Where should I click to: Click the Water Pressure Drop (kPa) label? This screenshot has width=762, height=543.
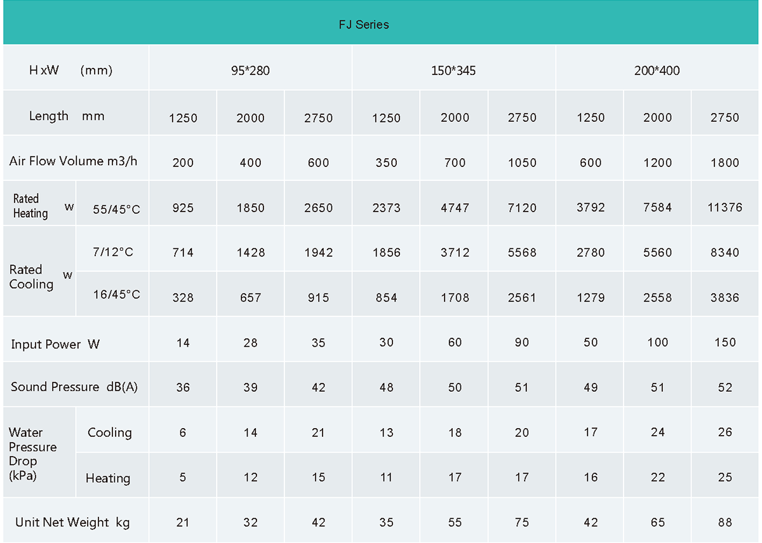(x=32, y=454)
